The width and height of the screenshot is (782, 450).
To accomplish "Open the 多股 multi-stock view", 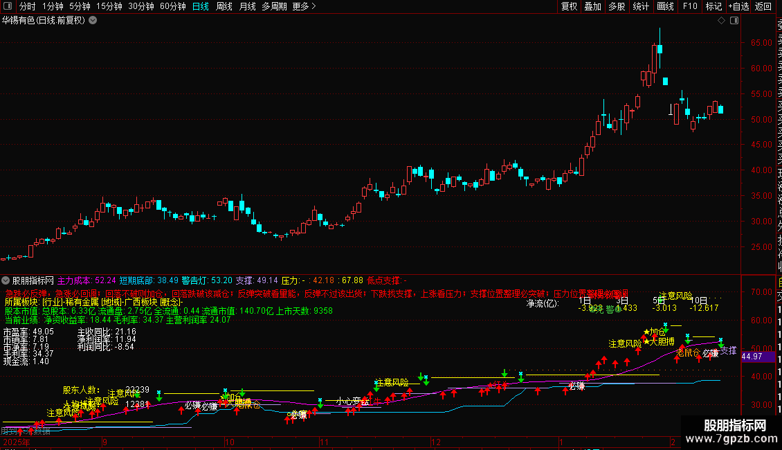I will click(x=617, y=6).
